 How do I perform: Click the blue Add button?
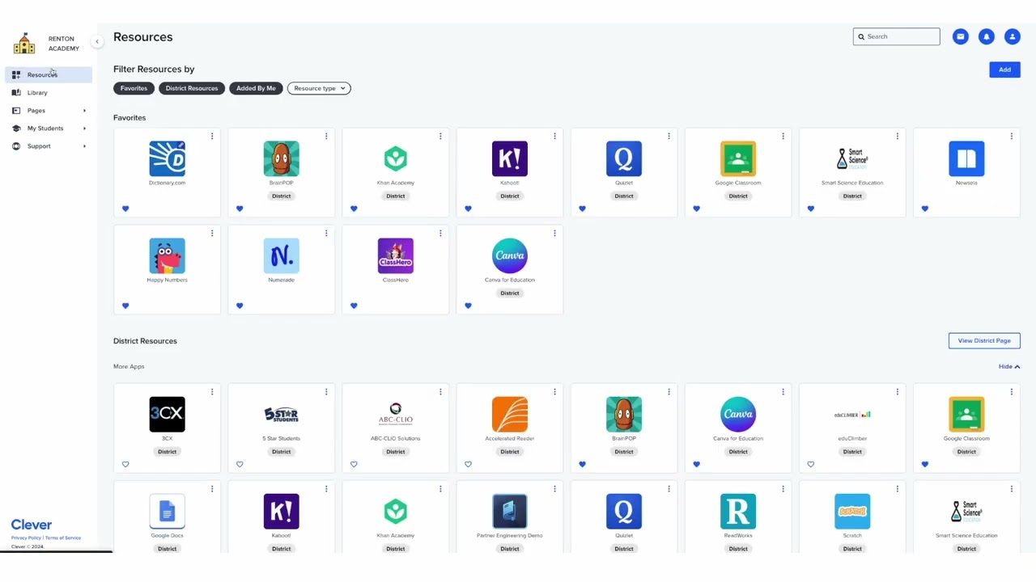click(x=1004, y=70)
